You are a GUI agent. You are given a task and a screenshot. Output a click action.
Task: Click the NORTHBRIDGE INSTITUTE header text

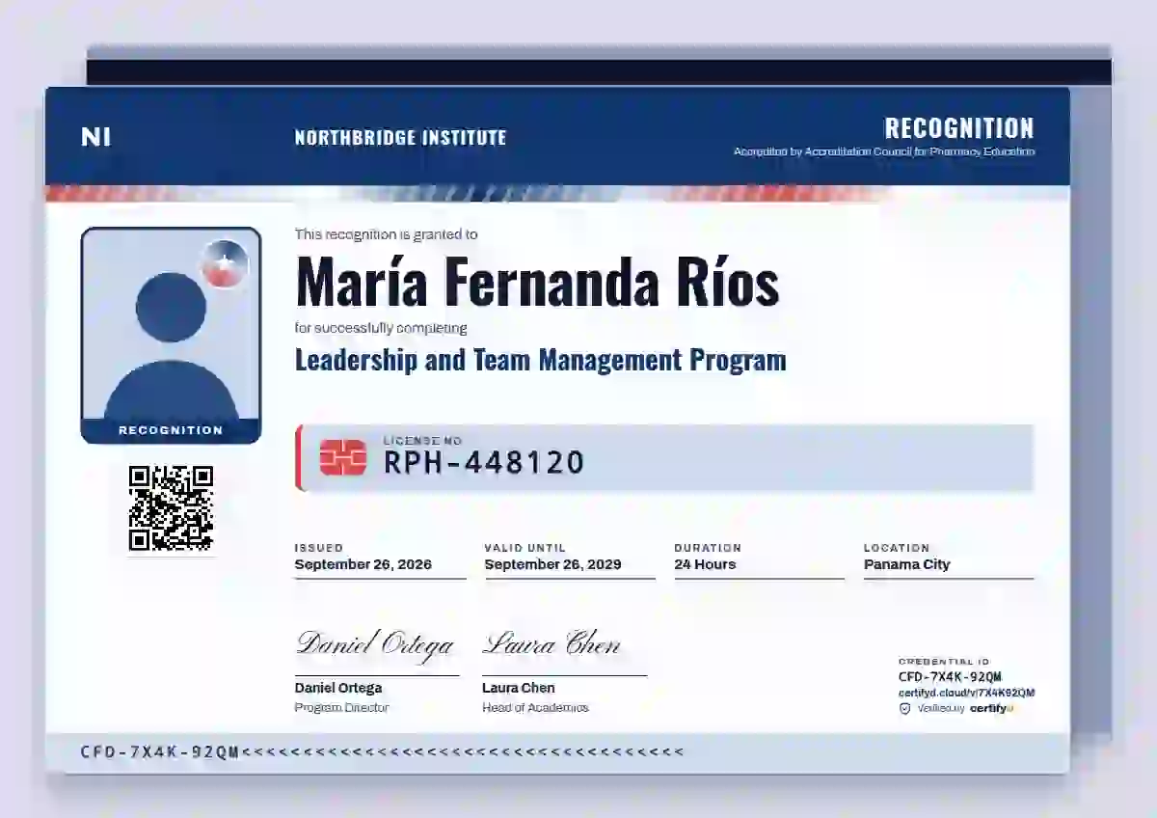pyautogui.click(x=400, y=138)
